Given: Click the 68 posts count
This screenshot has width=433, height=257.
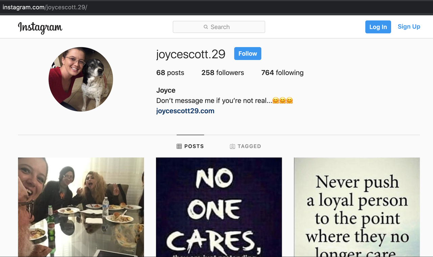Looking at the screenshot, I should point(170,73).
